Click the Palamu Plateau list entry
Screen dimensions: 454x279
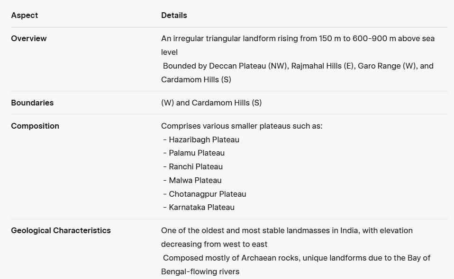194,153
